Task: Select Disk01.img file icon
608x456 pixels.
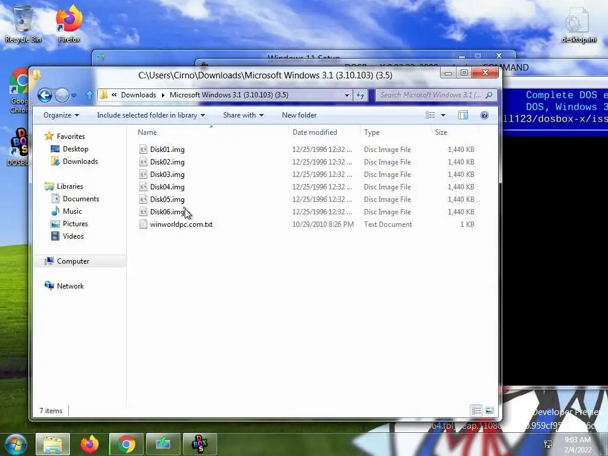Action: [143, 149]
